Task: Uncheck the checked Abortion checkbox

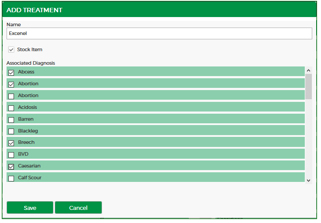Action: tap(11, 84)
